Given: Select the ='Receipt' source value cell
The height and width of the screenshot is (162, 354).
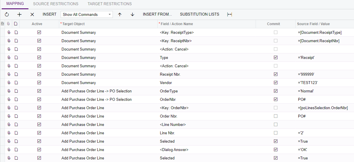Looking at the screenshot, I should [x=324, y=57].
